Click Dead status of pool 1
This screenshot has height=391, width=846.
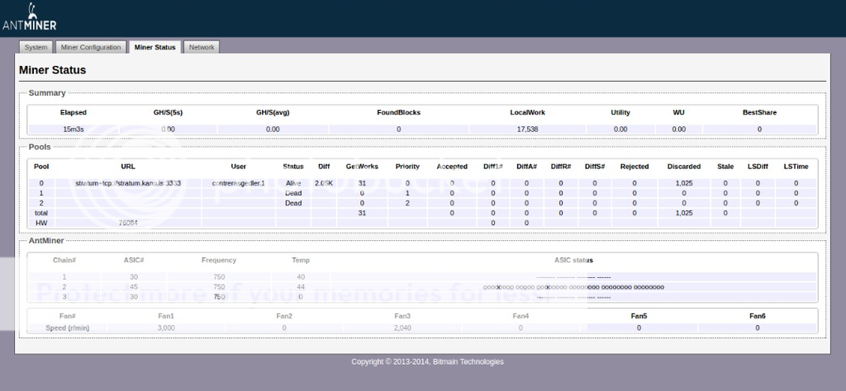point(293,193)
